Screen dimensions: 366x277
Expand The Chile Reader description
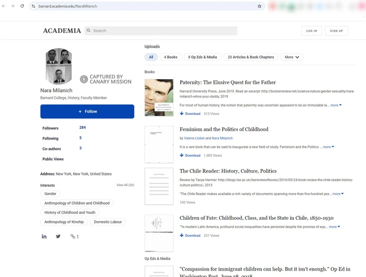point(338,194)
